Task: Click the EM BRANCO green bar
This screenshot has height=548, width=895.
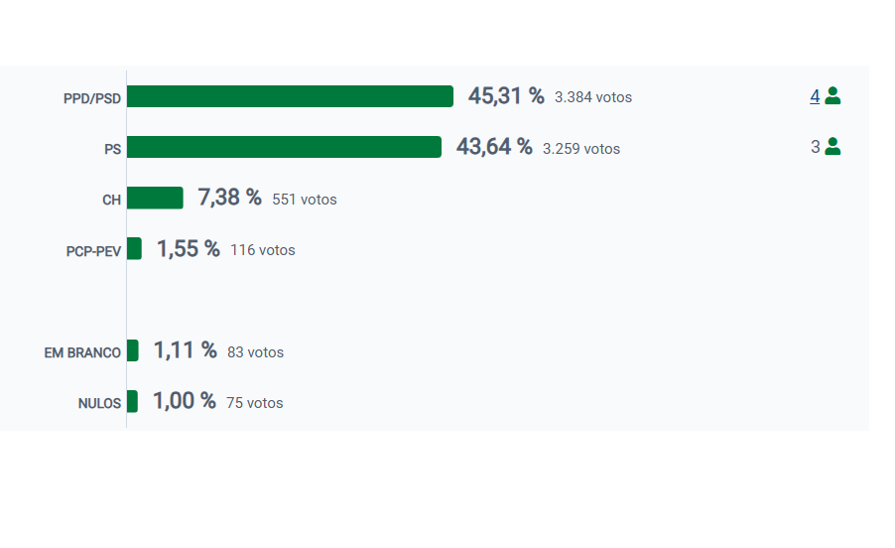Action: [x=133, y=350]
